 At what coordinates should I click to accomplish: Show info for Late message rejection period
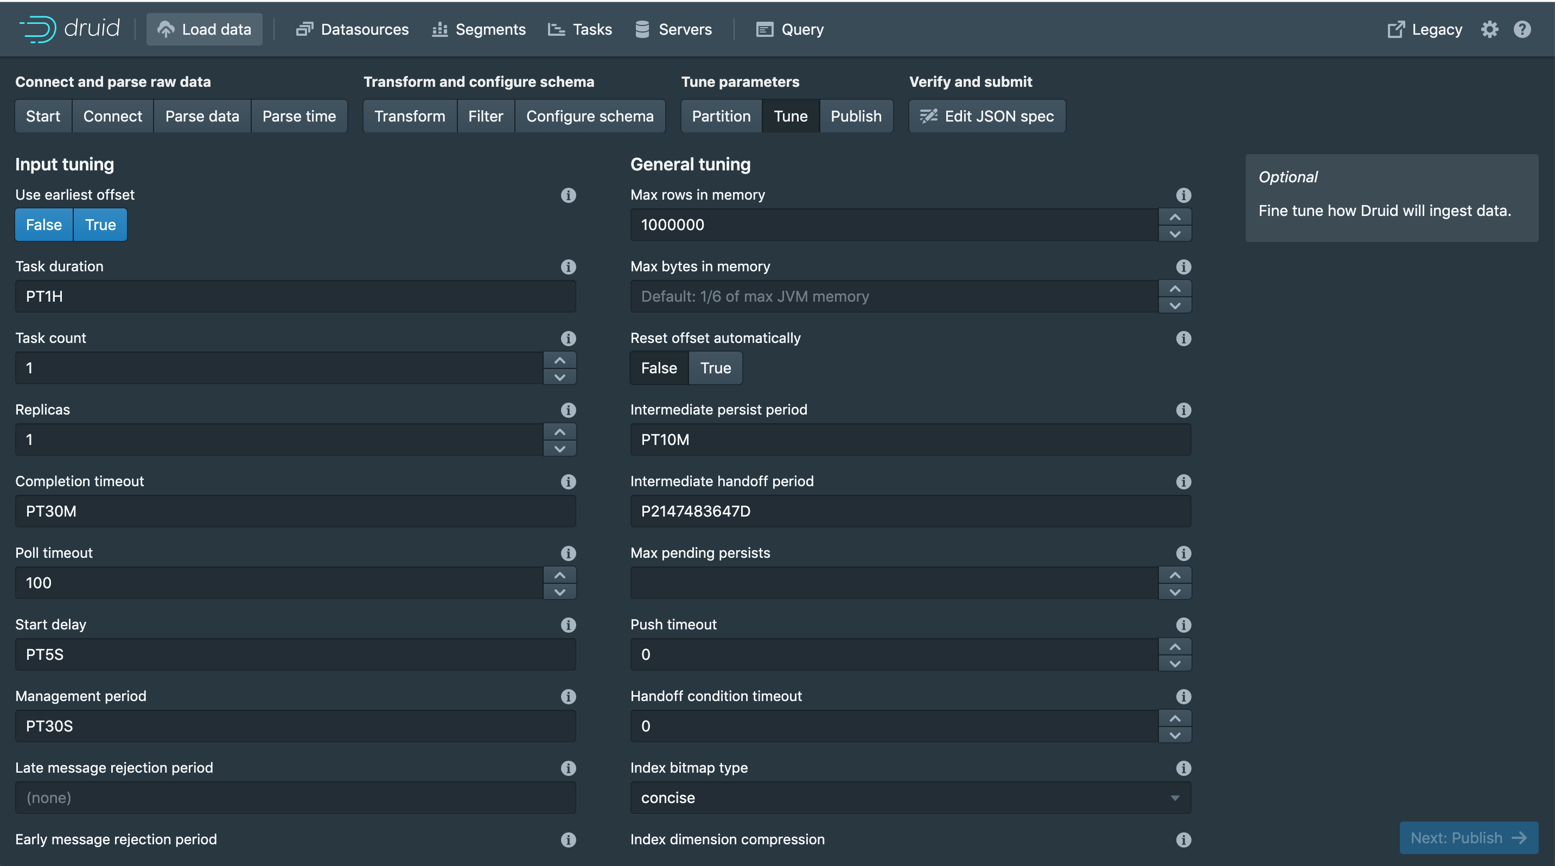pos(568,768)
